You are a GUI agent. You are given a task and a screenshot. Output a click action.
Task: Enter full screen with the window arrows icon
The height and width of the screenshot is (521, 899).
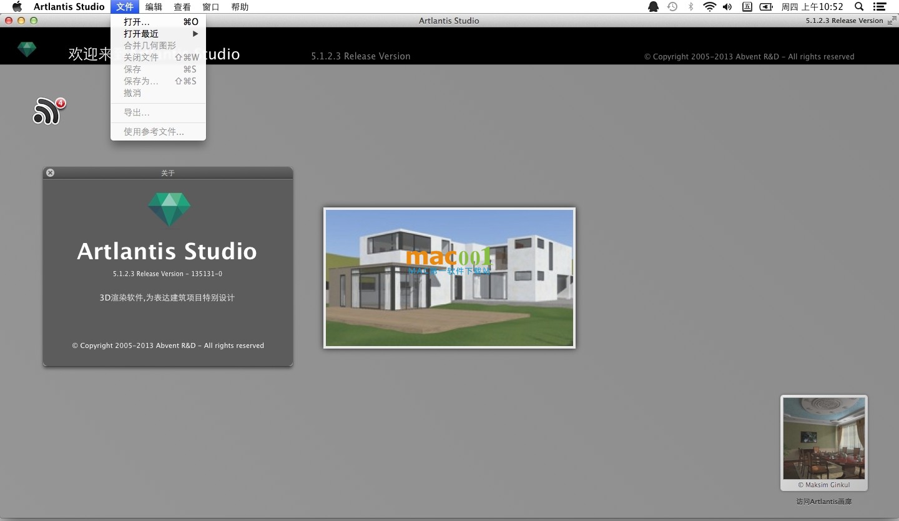click(x=892, y=21)
